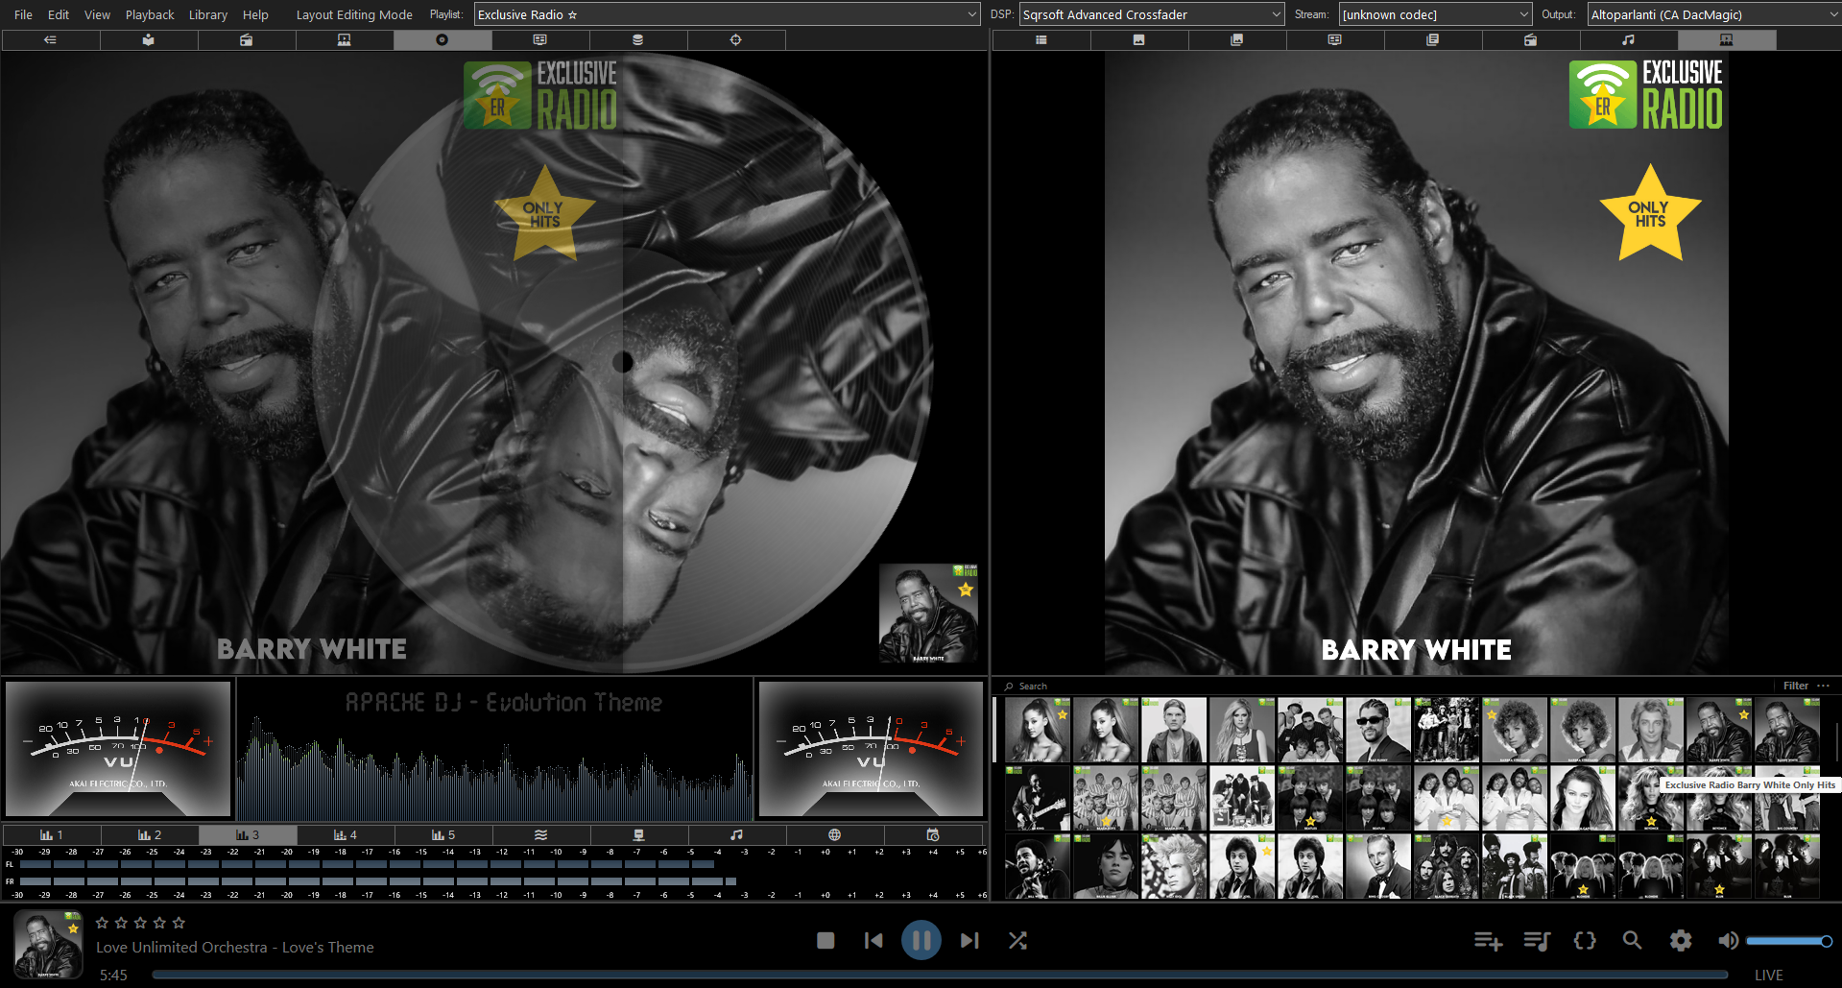The image size is (1842, 988).
Task: Open the radio icon tab in left panel
Action: tap(247, 39)
